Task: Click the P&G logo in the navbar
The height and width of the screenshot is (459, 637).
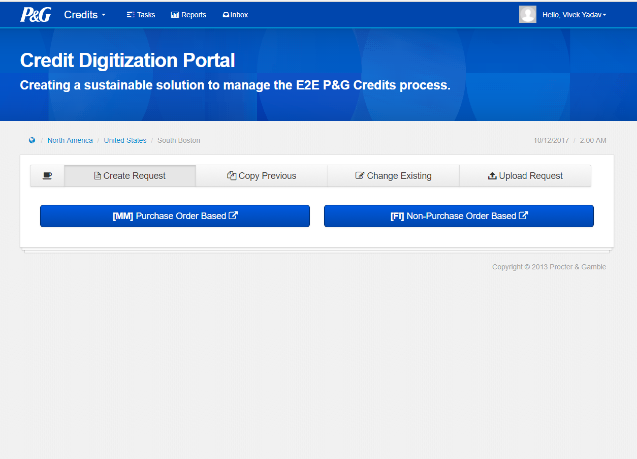Action: (36, 15)
